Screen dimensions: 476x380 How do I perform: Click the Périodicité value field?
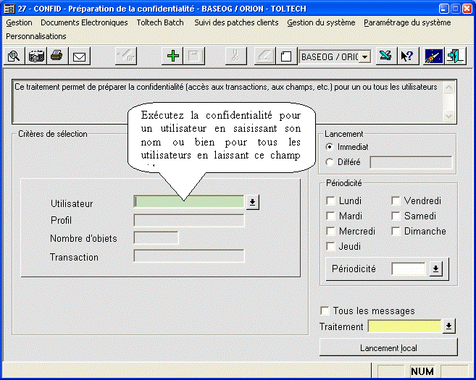click(x=409, y=269)
